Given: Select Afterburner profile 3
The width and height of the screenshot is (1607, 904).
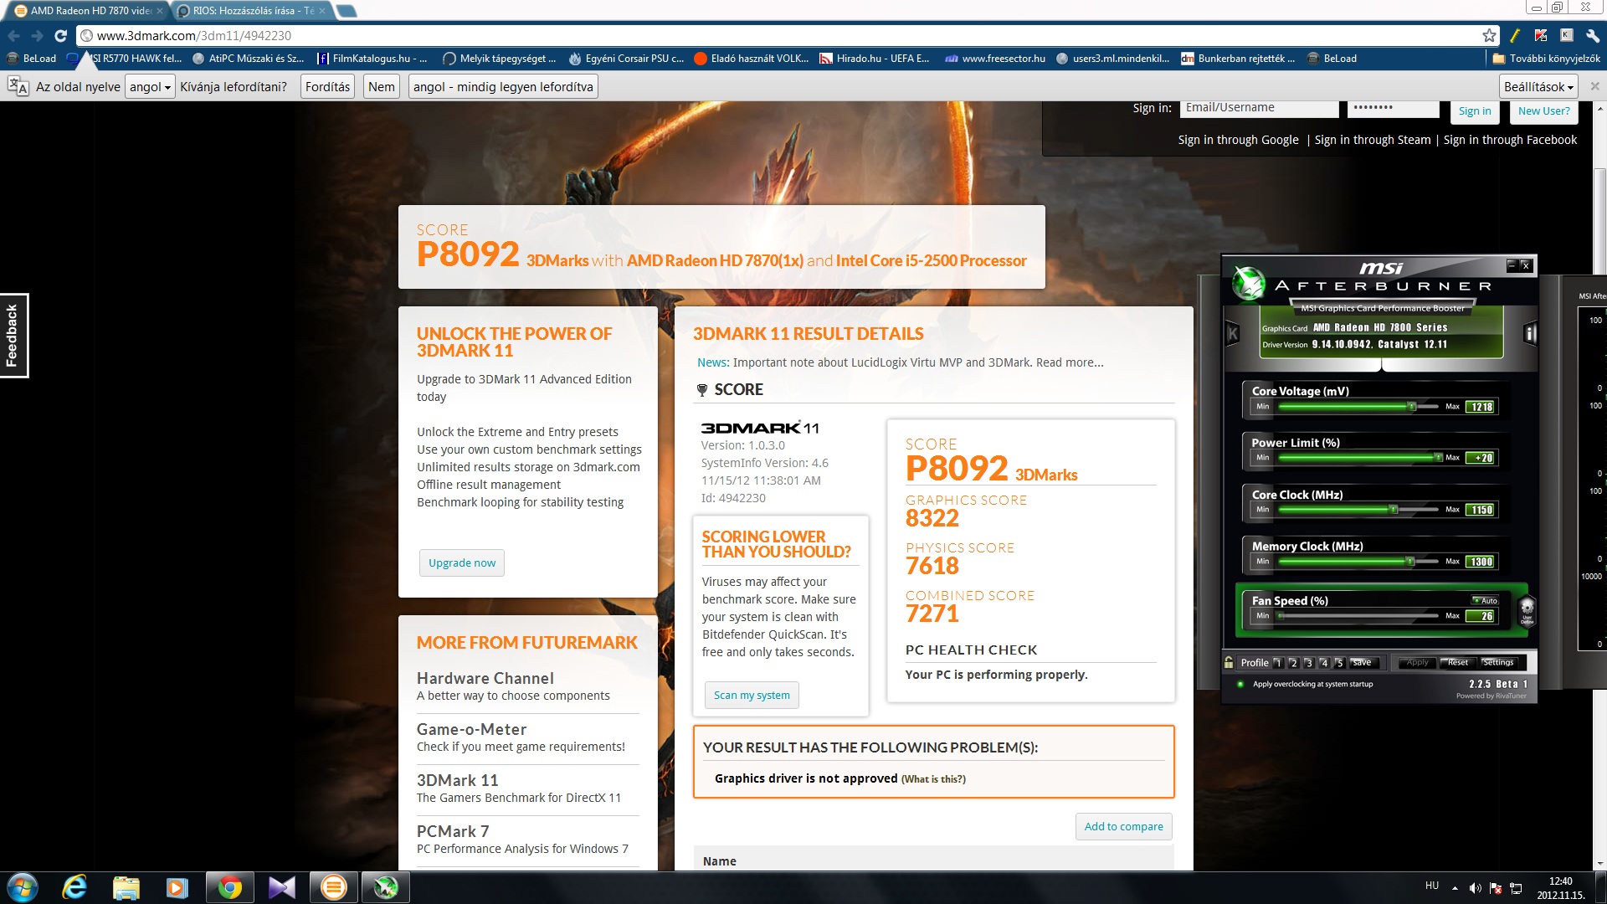Looking at the screenshot, I should click(1308, 662).
